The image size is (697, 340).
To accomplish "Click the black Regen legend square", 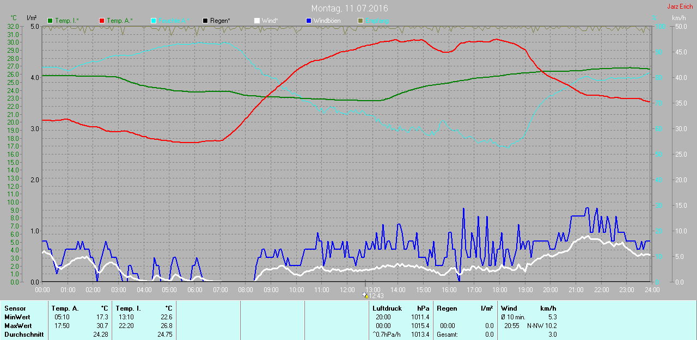I will tap(205, 21).
